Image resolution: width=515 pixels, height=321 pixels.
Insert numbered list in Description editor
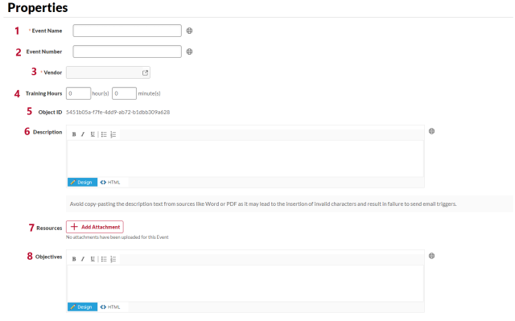(113, 134)
